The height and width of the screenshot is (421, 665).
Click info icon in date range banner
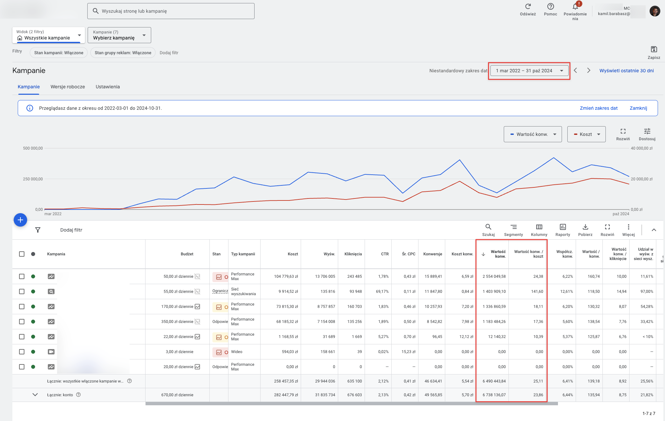pos(30,108)
